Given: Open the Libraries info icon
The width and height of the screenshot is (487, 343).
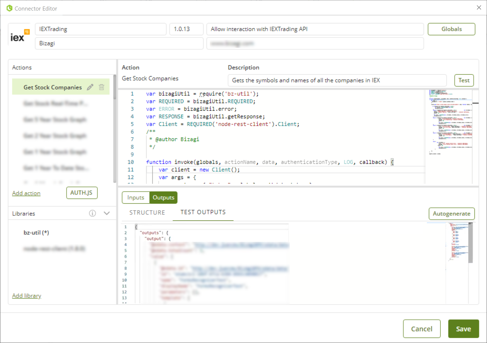Looking at the screenshot, I should click(x=93, y=213).
